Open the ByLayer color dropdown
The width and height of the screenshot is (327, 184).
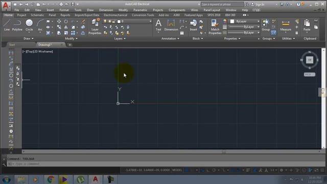pos(259,21)
